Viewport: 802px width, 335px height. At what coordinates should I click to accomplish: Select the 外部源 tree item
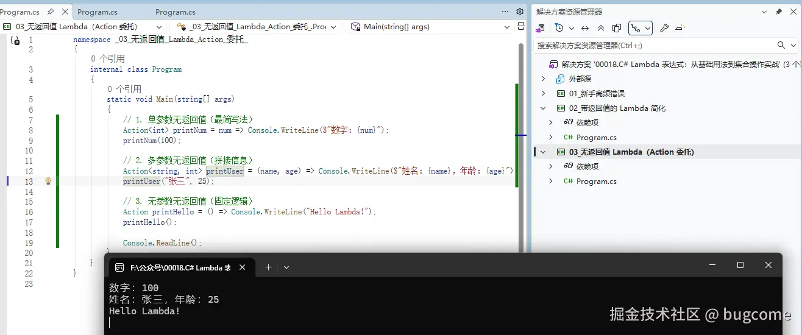pos(580,79)
